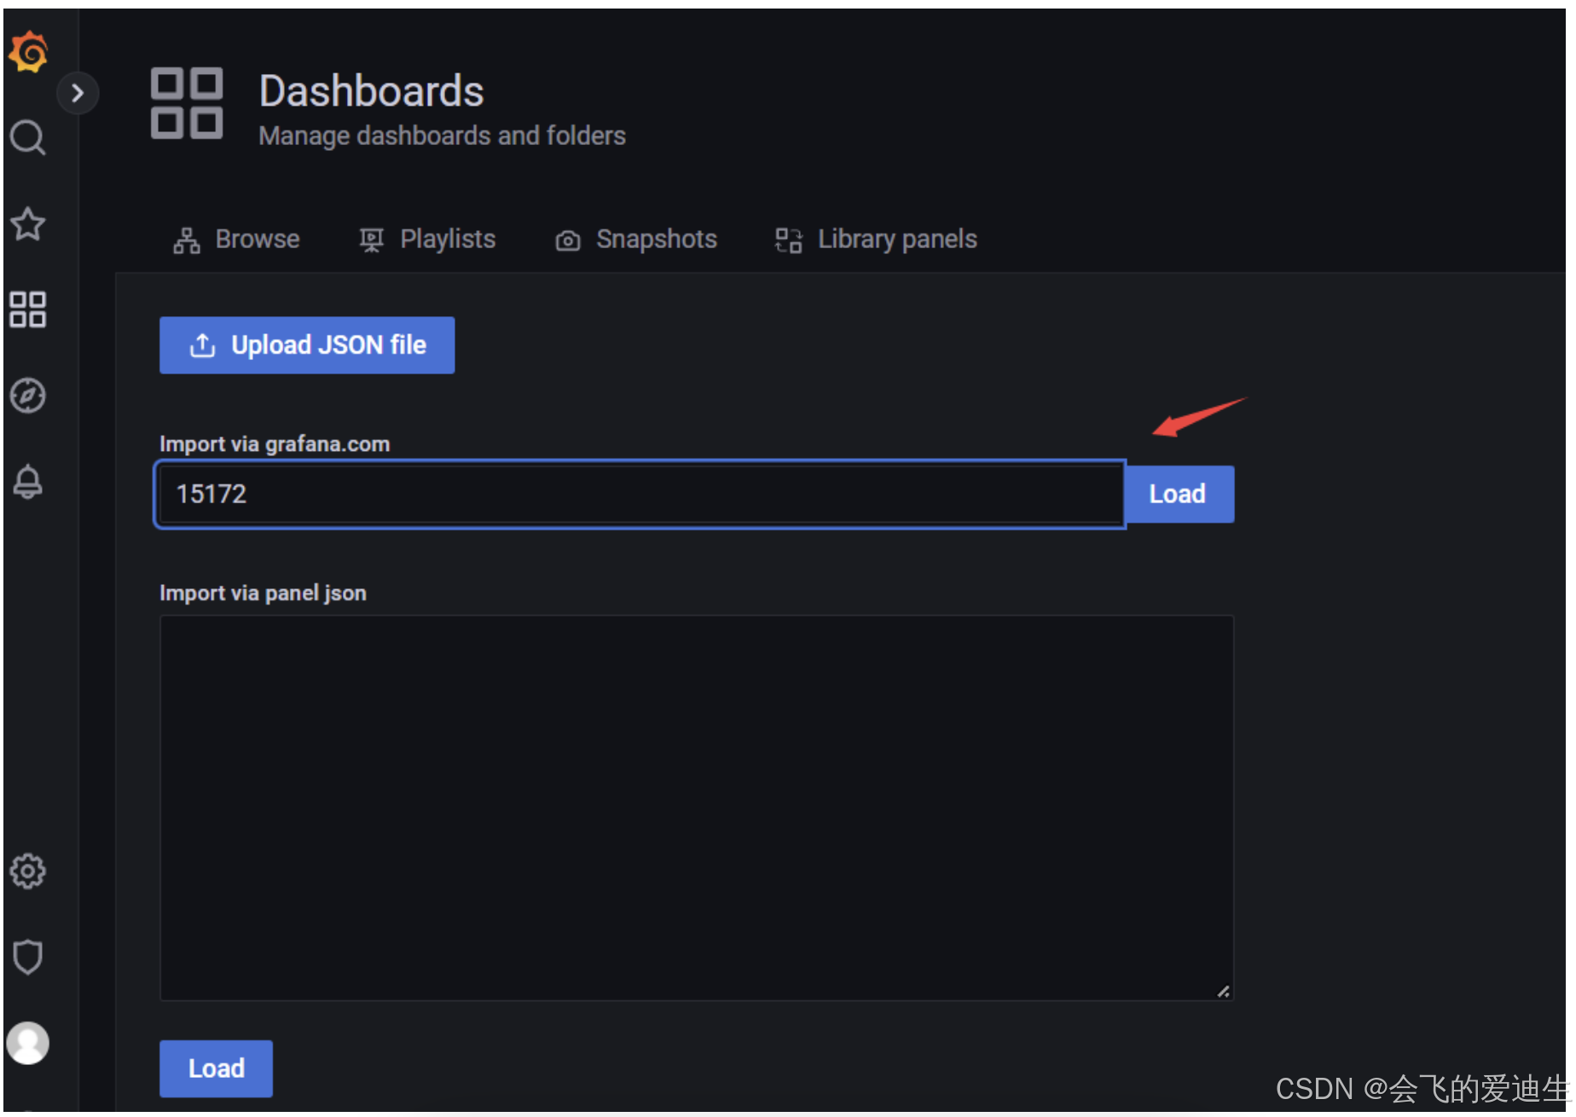Open the Search magnifier in sidebar

tap(27, 137)
